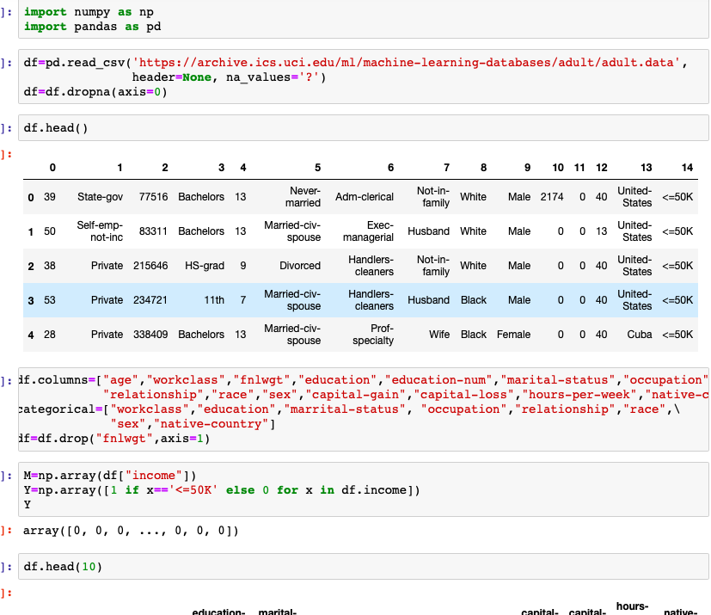Click the array output text below cell
The width and height of the screenshot is (711, 615).
tap(131, 531)
